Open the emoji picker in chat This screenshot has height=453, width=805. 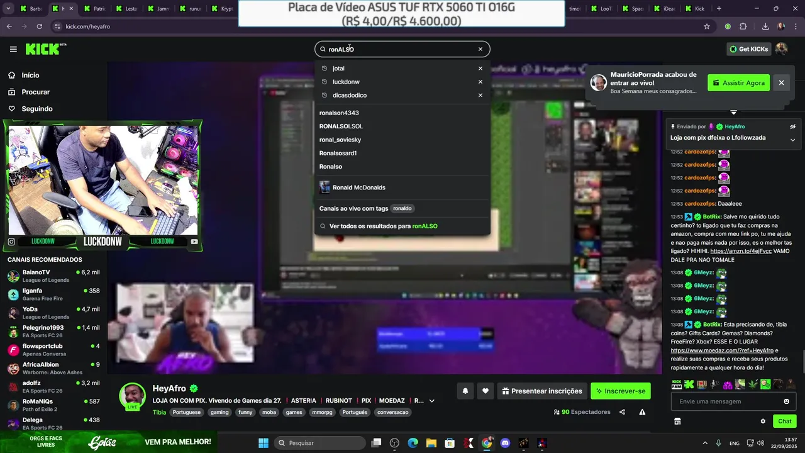coord(786,401)
